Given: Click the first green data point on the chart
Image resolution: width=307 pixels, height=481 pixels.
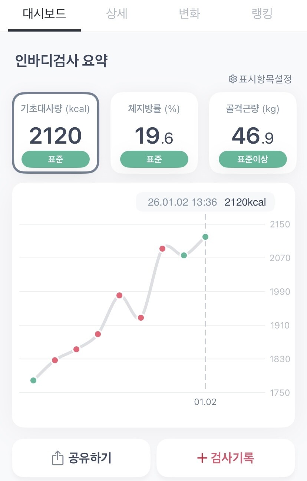Looking at the screenshot, I should coord(33,380).
